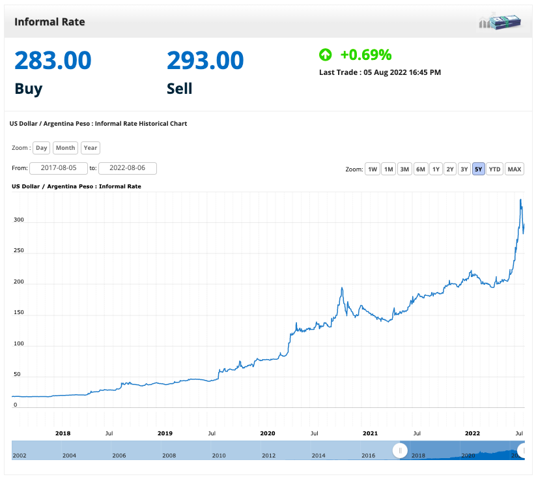Switch chart range to 3M
The height and width of the screenshot is (479, 536).
[404, 169]
